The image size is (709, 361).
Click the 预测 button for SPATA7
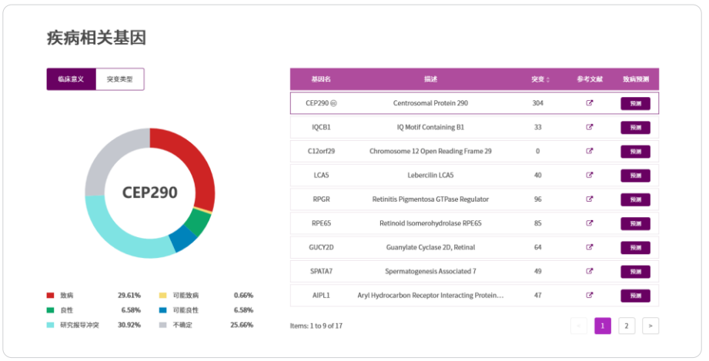coord(635,272)
